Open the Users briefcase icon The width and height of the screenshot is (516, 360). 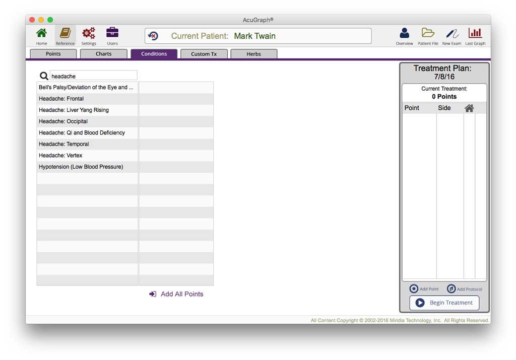point(112,33)
